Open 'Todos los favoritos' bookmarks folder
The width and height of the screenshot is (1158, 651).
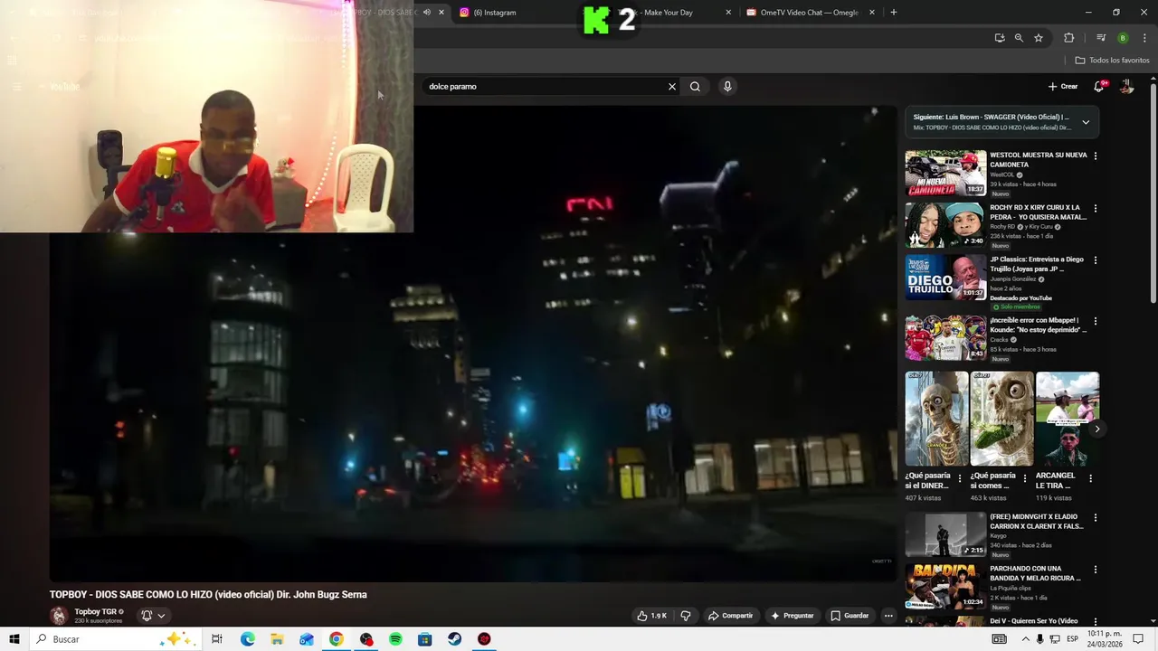[x=1112, y=61]
